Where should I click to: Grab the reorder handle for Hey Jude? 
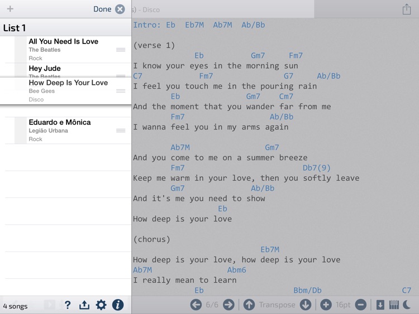click(x=121, y=76)
